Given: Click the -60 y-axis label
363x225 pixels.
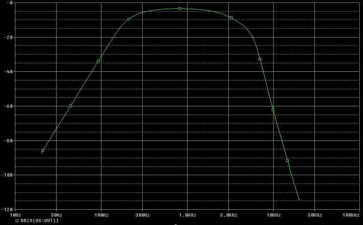Looking at the screenshot, I should tap(8, 106).
